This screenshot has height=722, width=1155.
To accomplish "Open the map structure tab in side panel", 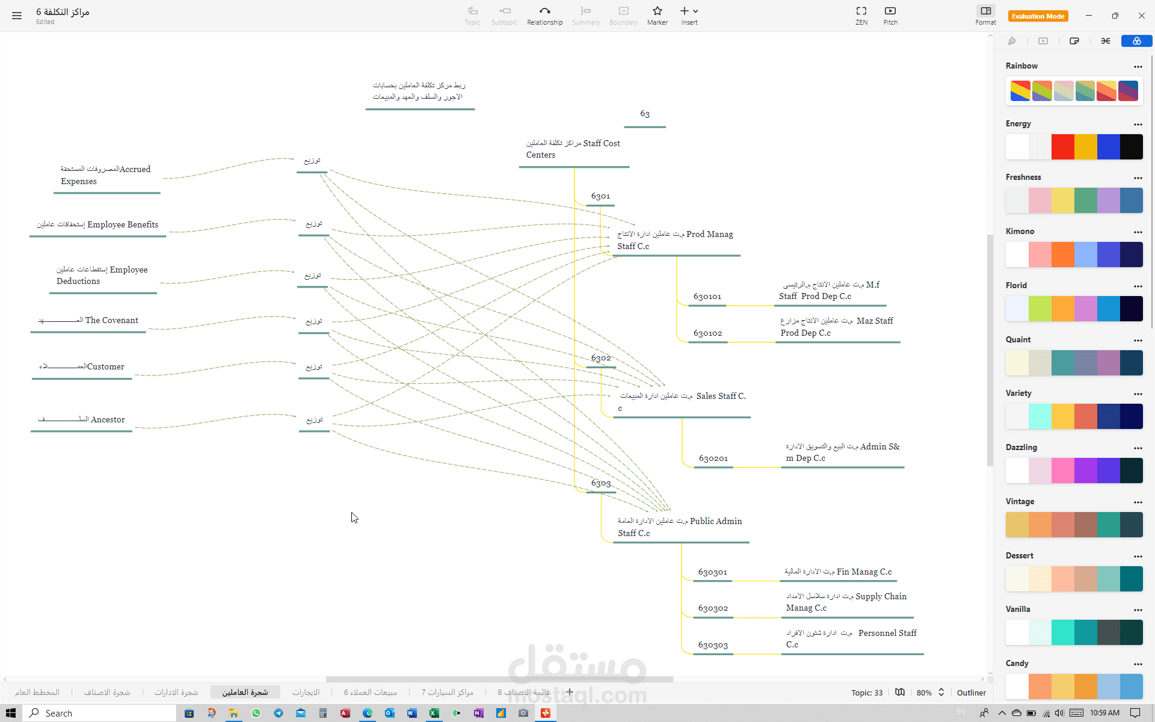I will tap(1106, 41).
